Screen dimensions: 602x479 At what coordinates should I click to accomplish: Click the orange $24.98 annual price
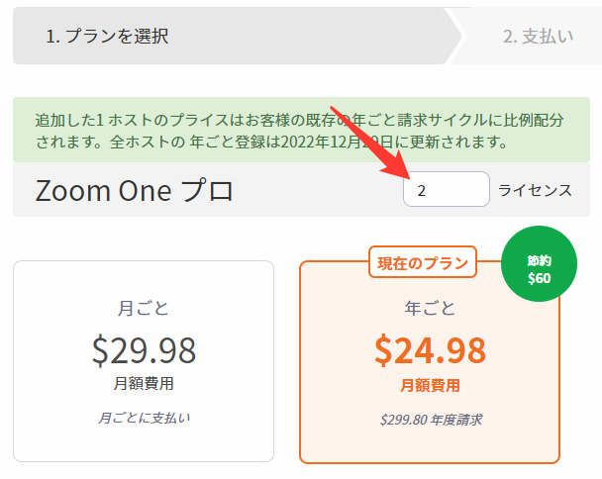click(430, 349)
